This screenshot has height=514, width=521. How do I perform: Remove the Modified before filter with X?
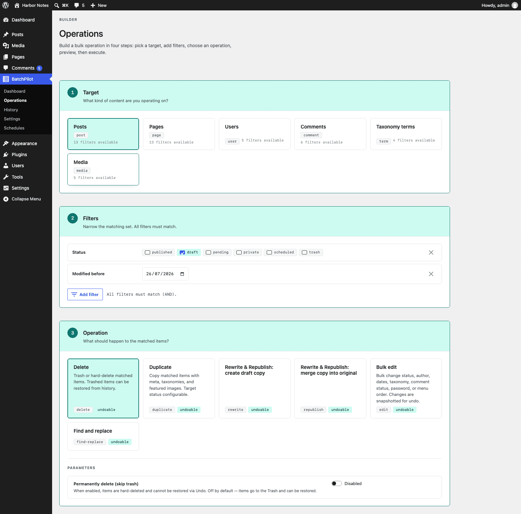(431, 274)
